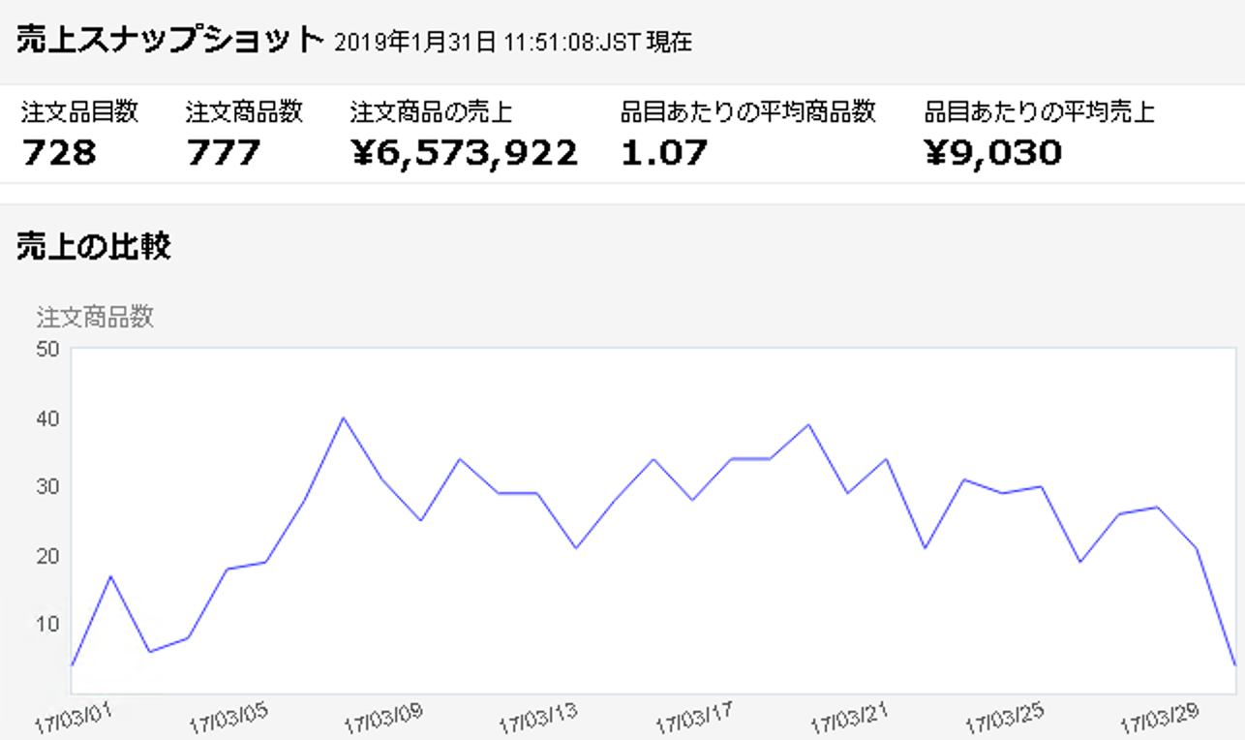
Task: Click the chart's 注文商品数 y-axis title
Action: [x=95, y=317]
